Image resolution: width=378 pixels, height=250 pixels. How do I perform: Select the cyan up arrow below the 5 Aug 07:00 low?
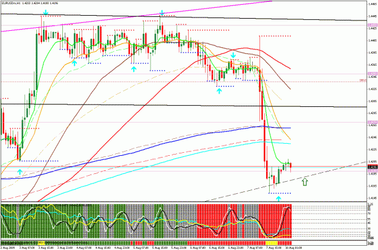point(134,69)
